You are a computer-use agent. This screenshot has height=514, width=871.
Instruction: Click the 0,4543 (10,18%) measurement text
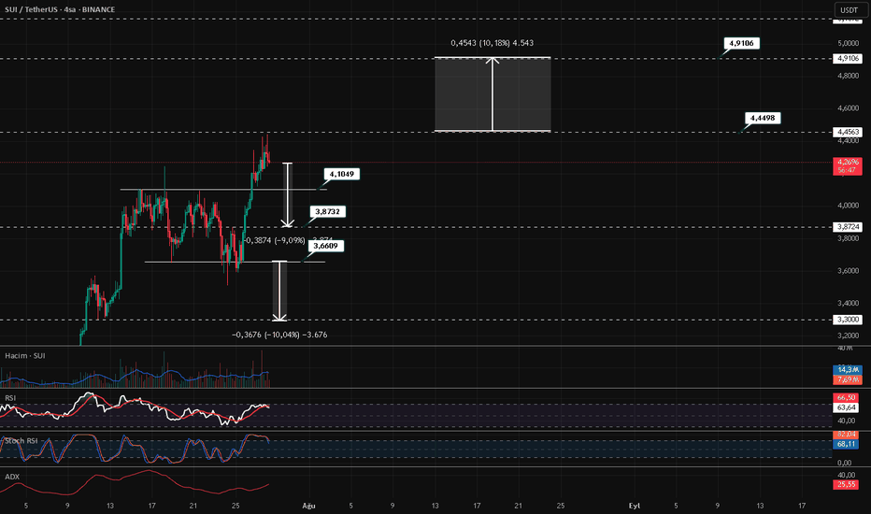click(x=493, y=43)
